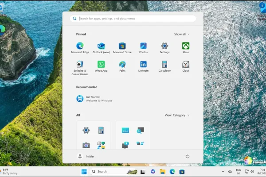Launch the Xbox app
Viewport: 266px width, 177px height.
(186, 48)
